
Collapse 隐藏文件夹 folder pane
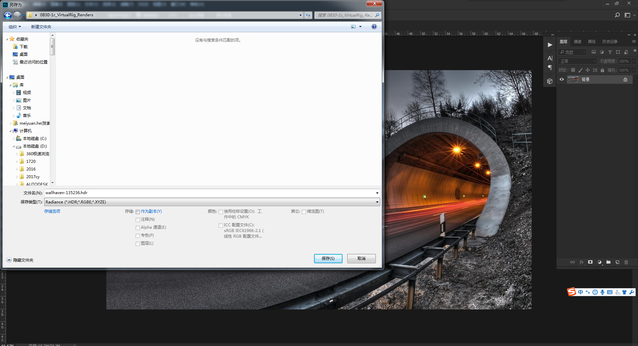coord(20,260)
